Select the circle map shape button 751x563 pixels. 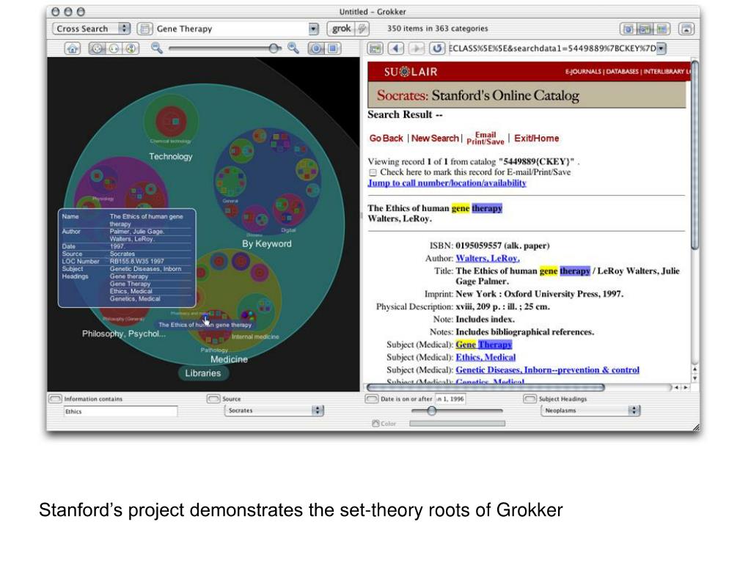pos(315,48)
